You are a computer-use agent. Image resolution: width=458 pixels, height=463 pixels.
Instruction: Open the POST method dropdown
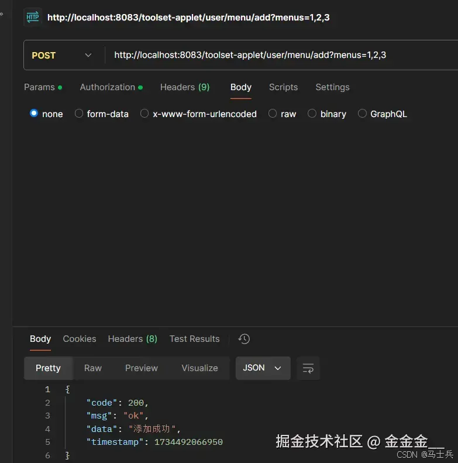62,55
